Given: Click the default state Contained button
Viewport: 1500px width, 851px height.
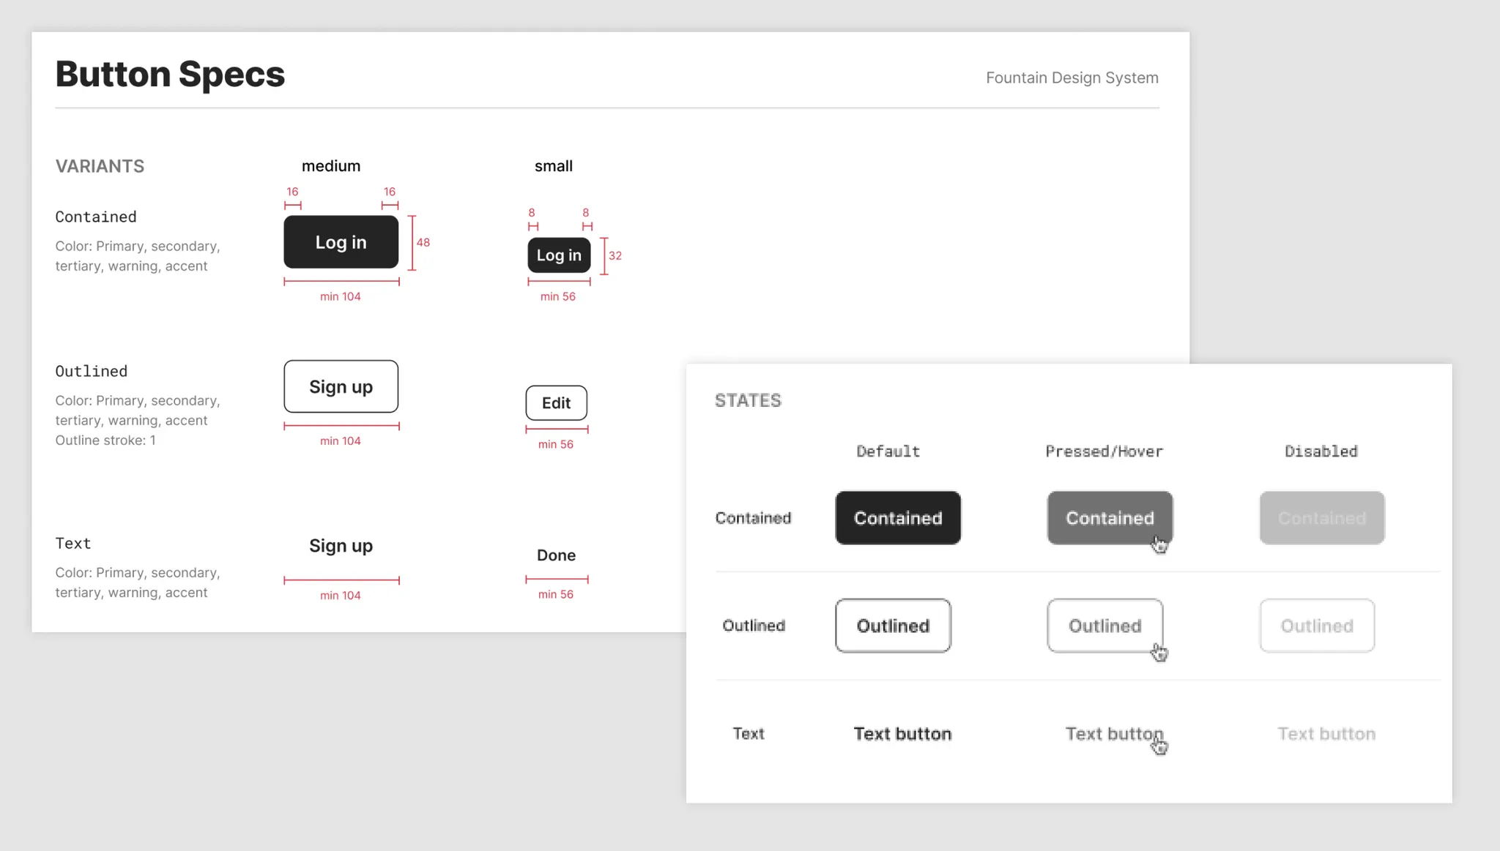Looking at the screenshot, I should 897,518.
